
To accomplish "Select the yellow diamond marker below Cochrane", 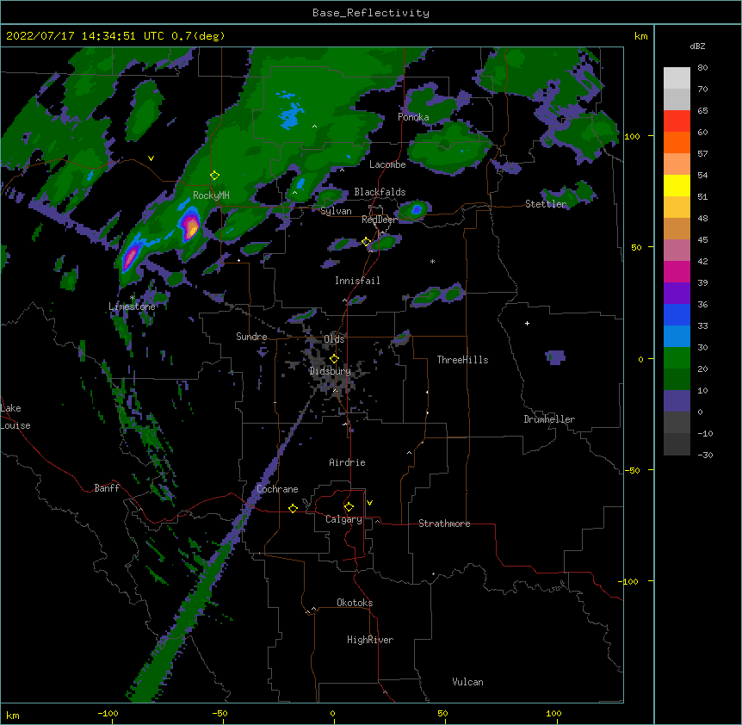I will [293, 508].
